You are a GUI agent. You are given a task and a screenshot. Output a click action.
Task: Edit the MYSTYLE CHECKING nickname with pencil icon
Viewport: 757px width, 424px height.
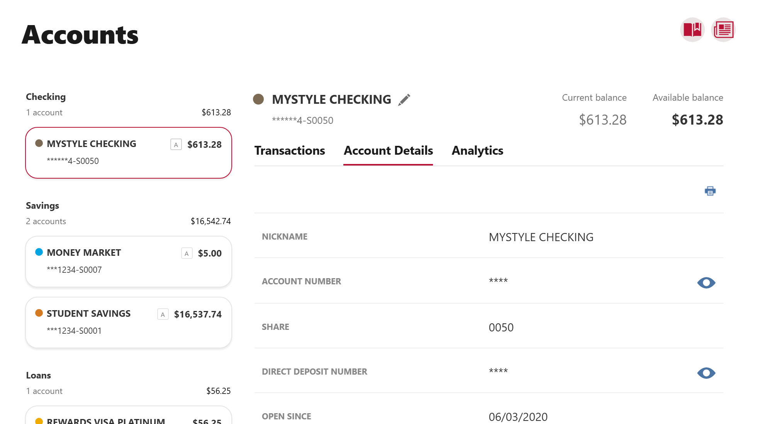(x=404, y=100)
